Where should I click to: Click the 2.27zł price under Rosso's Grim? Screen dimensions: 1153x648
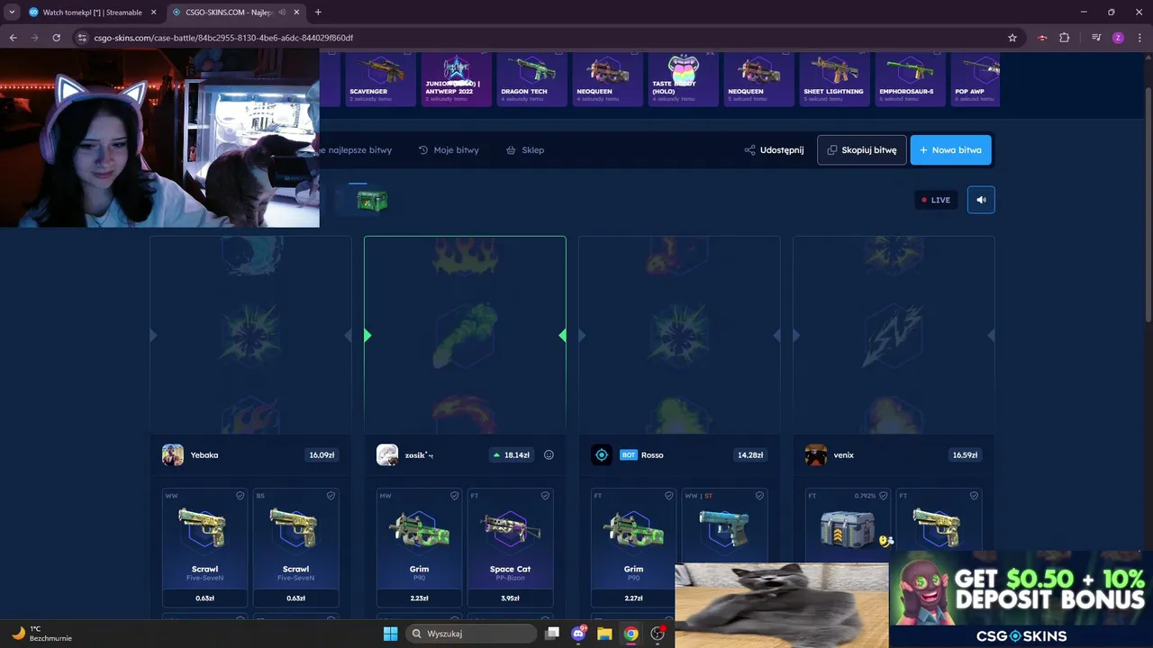coord(633,598)
